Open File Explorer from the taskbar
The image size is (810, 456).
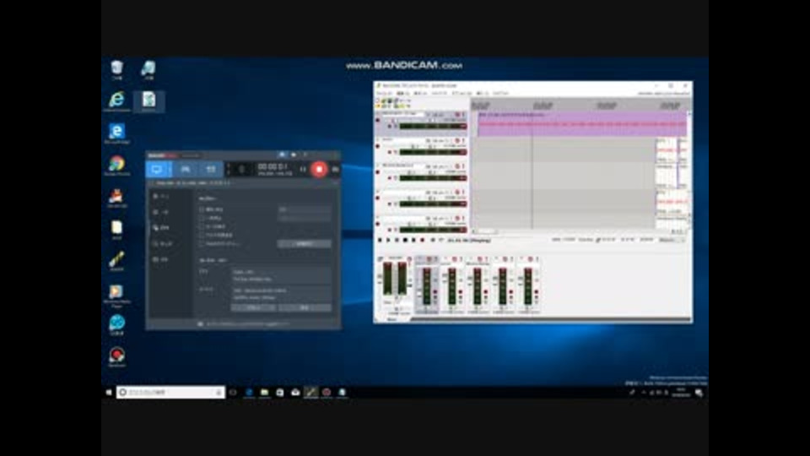click(x=264, y=393)
